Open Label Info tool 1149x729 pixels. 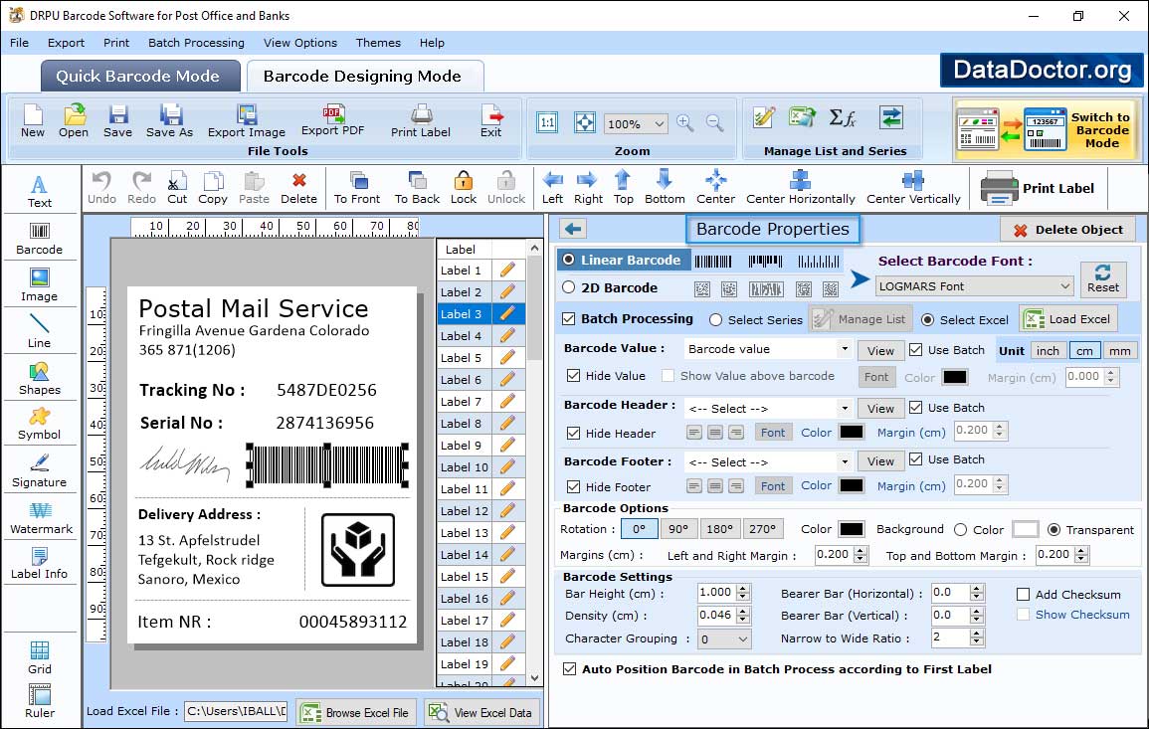pos(40,564)
